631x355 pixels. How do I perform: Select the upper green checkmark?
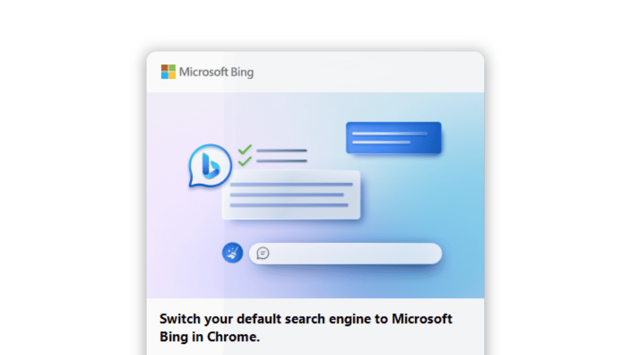click(245, 150)
